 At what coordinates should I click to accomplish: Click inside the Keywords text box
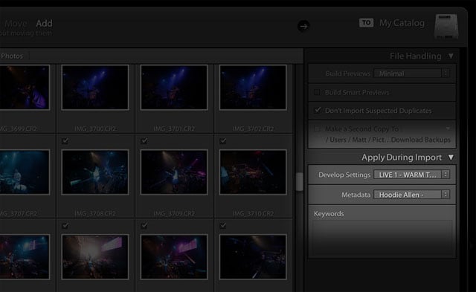point(382,238)
